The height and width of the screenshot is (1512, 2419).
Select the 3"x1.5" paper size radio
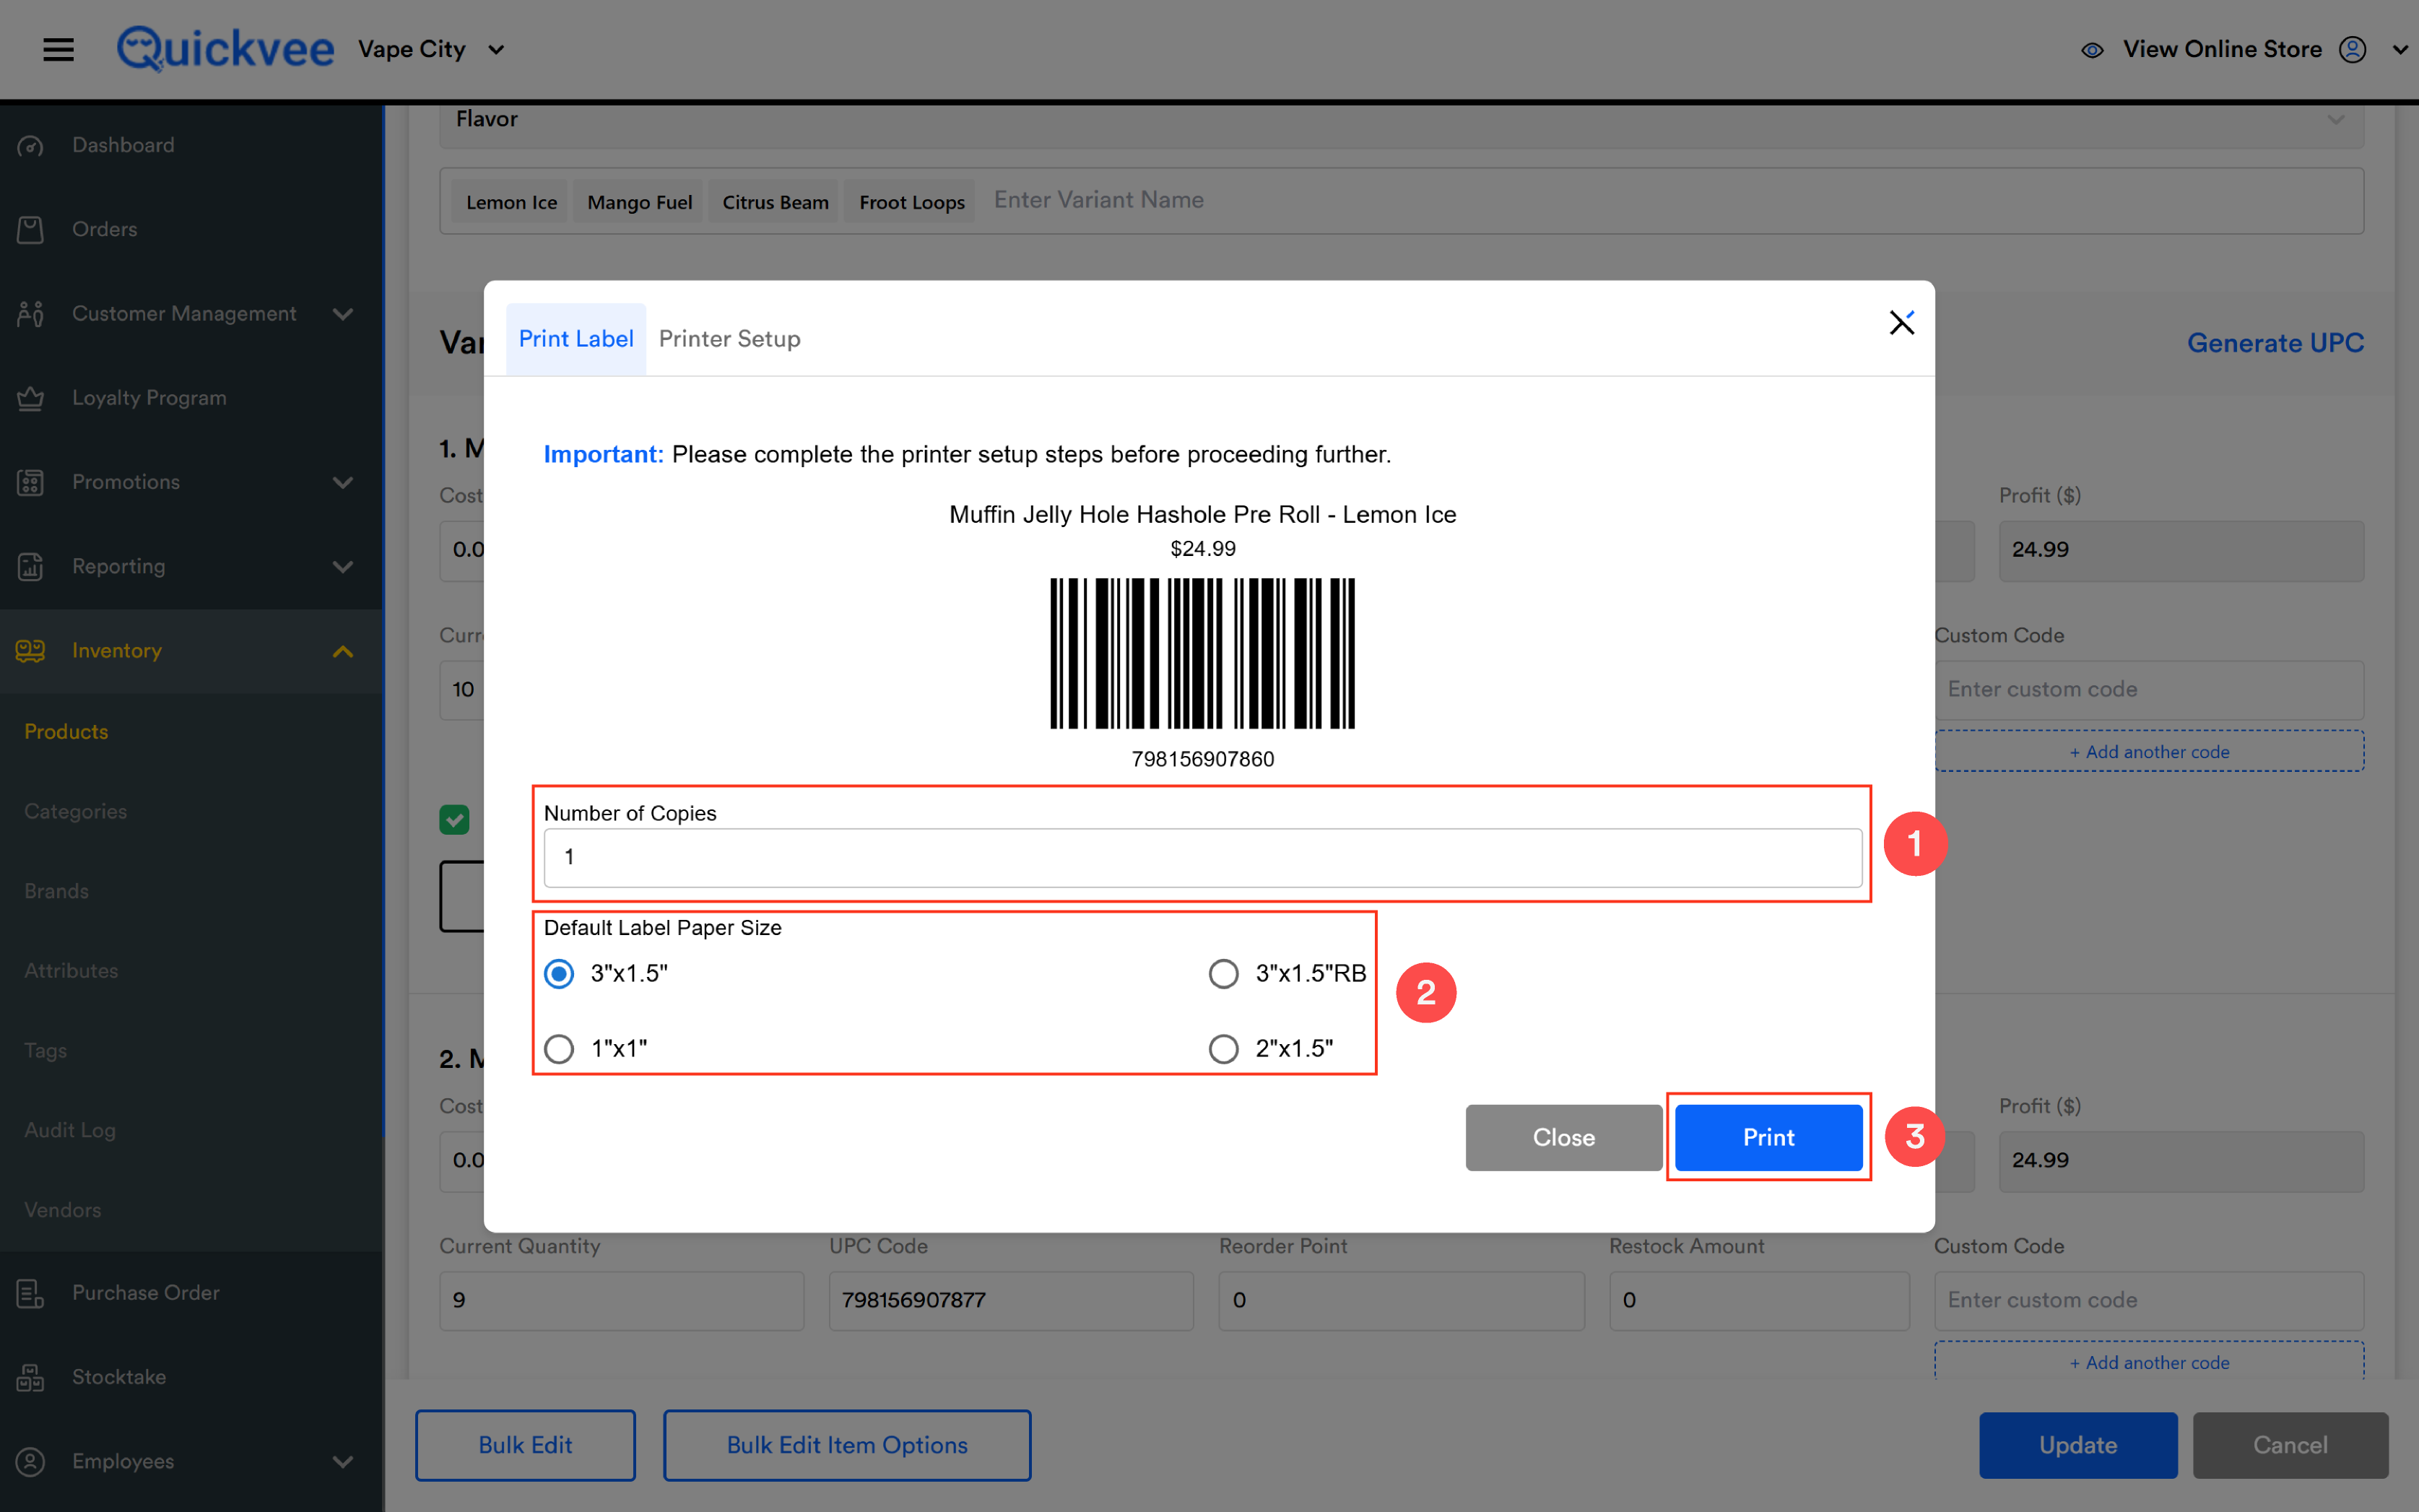(559, 973)
